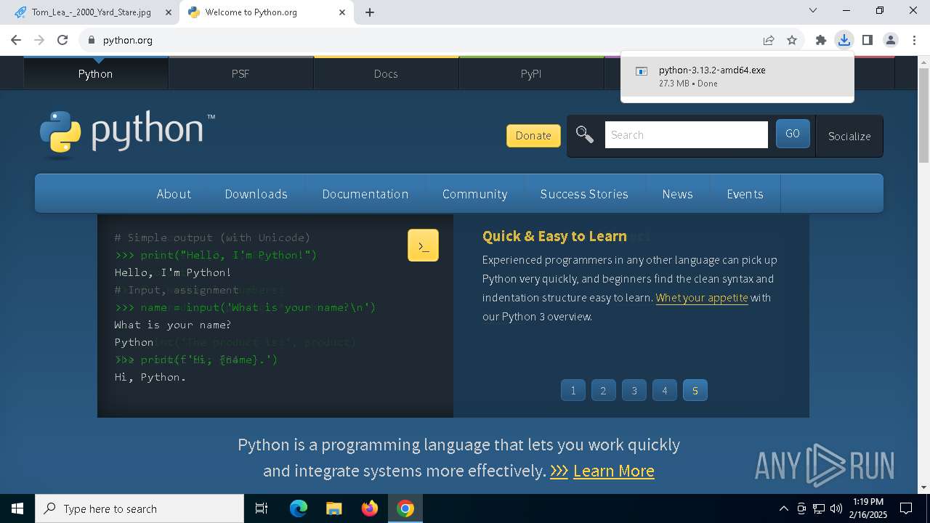Open the Downloads menu
This screenshot has width=930, height=523.
pyautogui.click(x=256, y=194)
